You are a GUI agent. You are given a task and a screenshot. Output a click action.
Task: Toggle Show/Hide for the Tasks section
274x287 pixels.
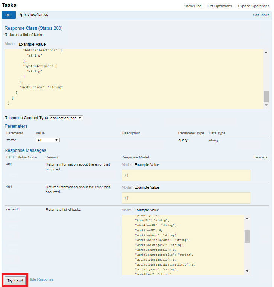(x=192, y=6)
